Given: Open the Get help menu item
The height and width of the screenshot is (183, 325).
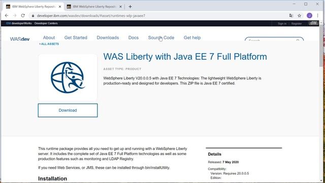Looking at the screenshot, I should (x=192, y=38).
